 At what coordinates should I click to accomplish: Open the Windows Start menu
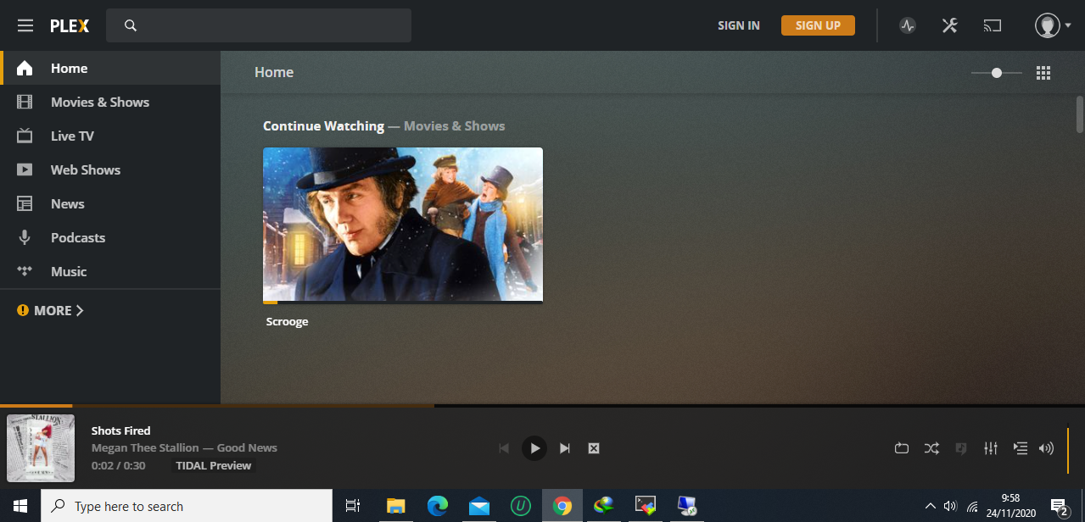click(x=20, y=506)
